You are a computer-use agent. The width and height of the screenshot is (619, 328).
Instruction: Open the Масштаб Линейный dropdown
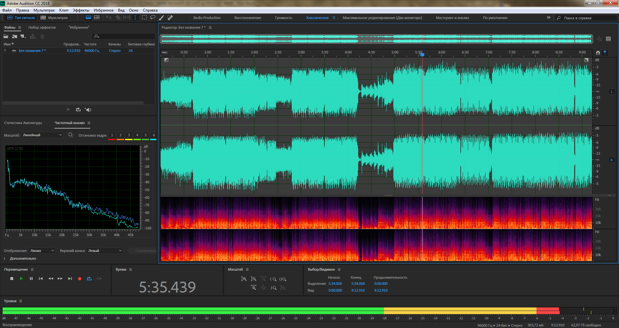point(42,135)
